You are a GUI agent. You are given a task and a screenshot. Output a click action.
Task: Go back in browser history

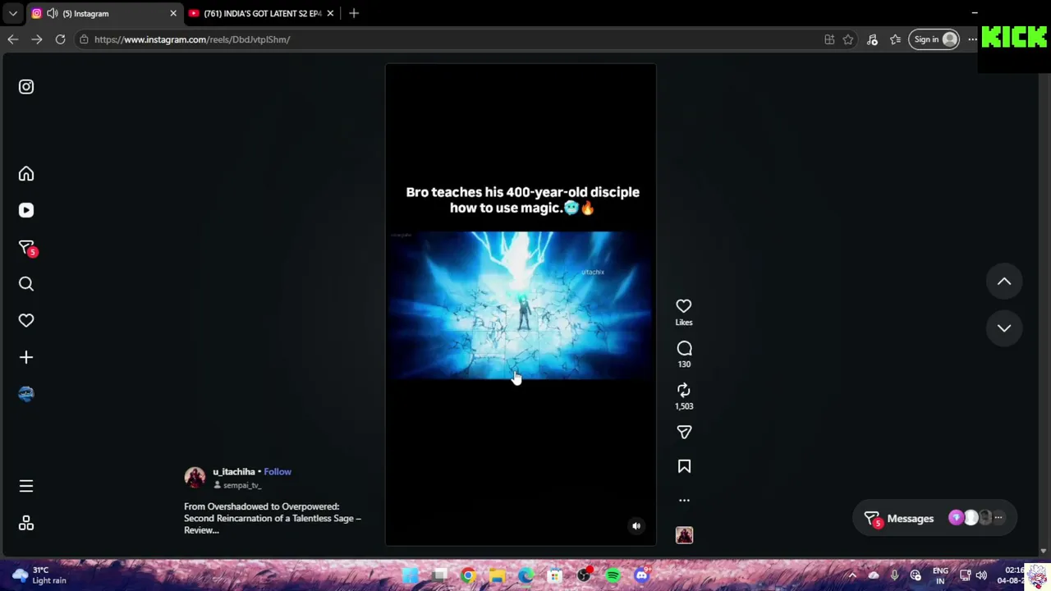point(13,39)
